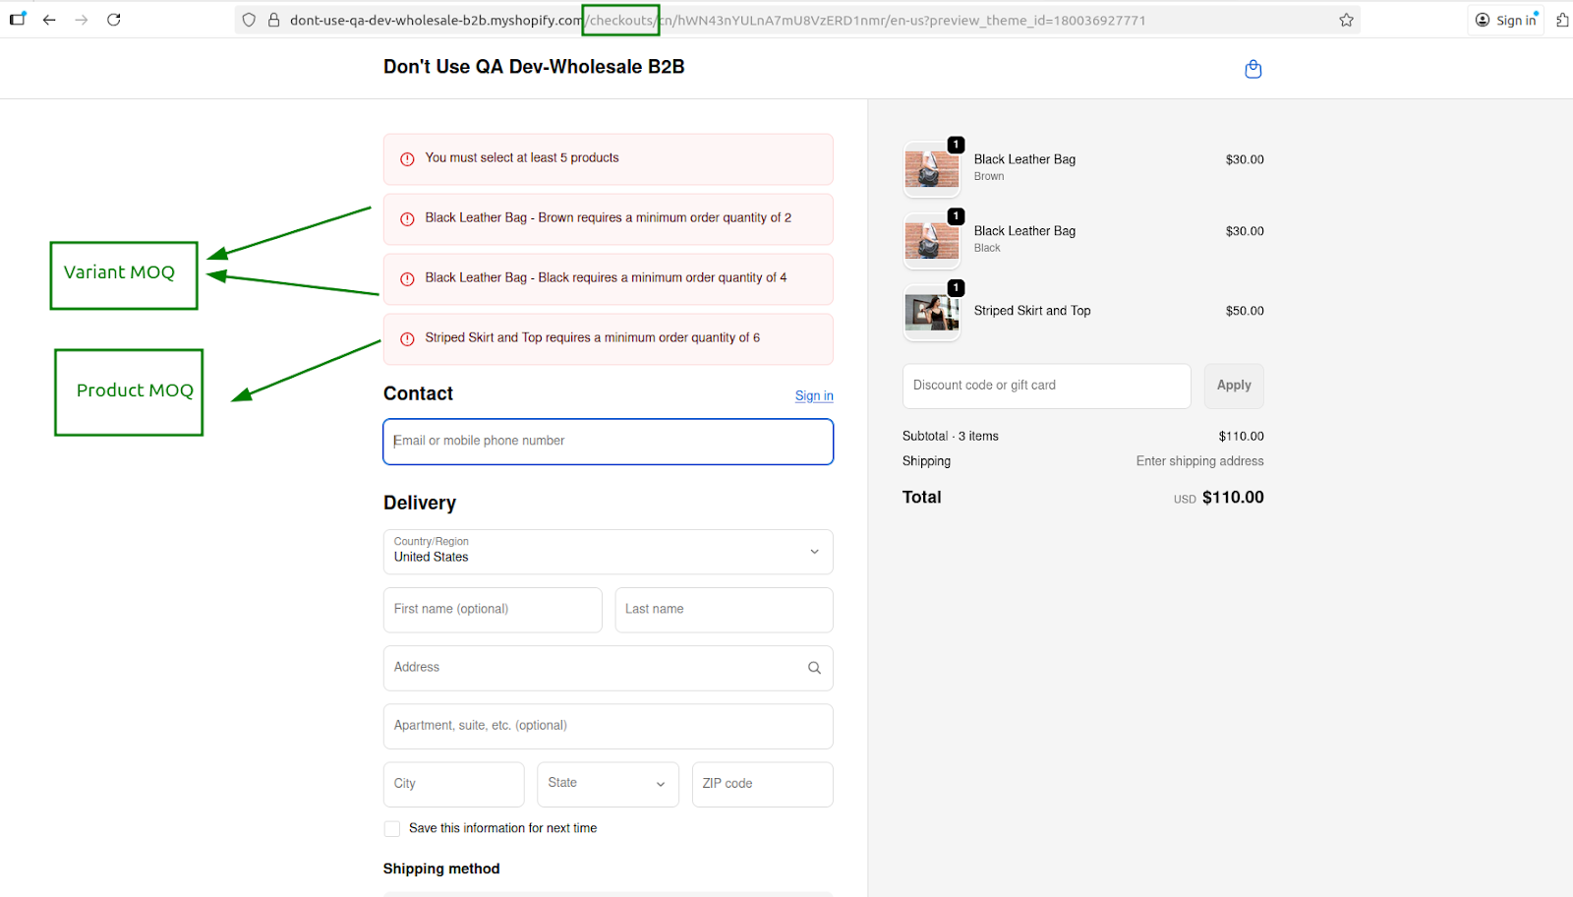Click the email or phone input field
Image resolution: width=1573 pixels, height=897 pixels.
pos(608,441)
